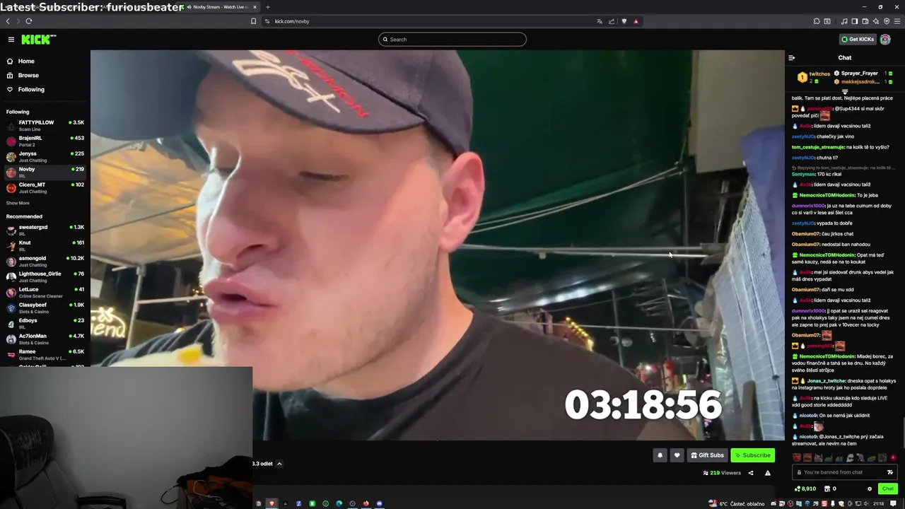Open recommended channel Ramee

point(45,355)
